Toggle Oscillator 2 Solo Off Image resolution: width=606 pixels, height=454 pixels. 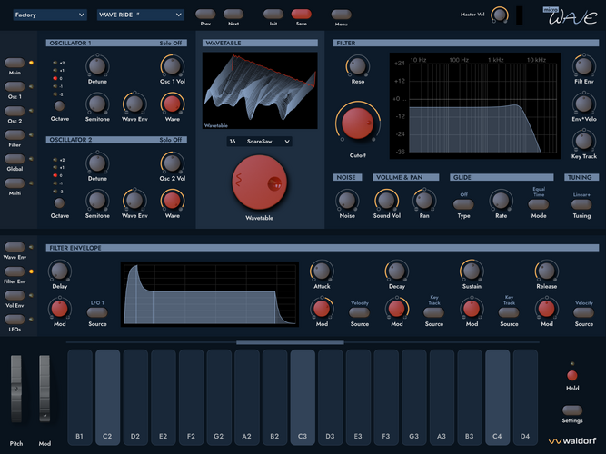click(171, 140)
